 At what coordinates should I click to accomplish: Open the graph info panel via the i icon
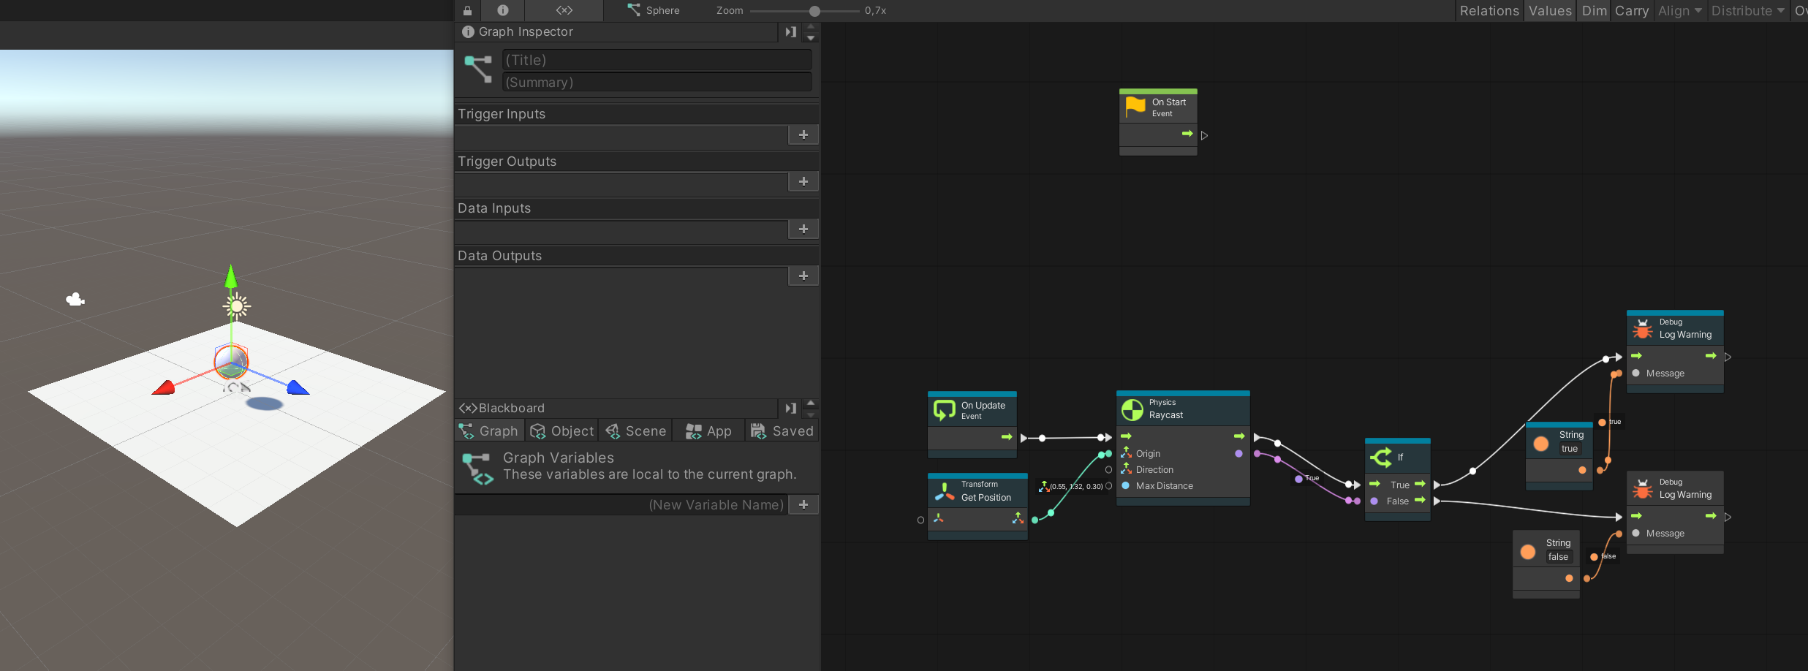pyautogui.click(x=503, y=10)
